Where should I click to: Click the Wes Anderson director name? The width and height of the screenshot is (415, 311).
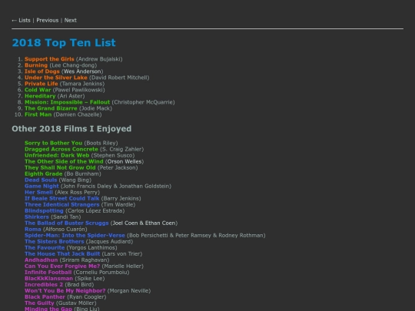82,71
